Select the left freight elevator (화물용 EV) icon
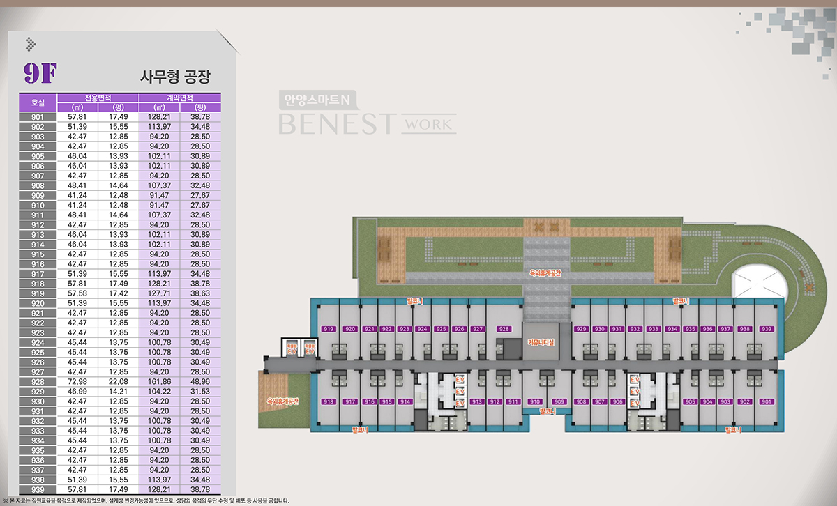Viewport: 837px width, 506px height. click(x=292, y=348)
